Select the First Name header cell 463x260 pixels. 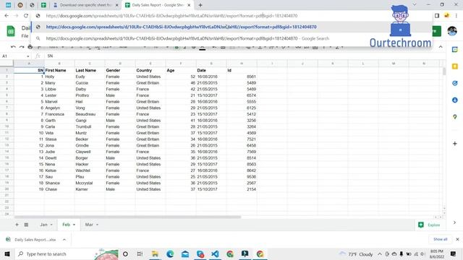[59, 70]
